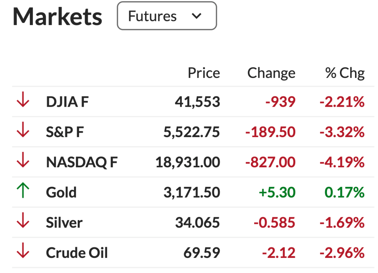Viewport: 378px width, 273px height.
Task: Open the Gold futures quote
Action: 61,193
